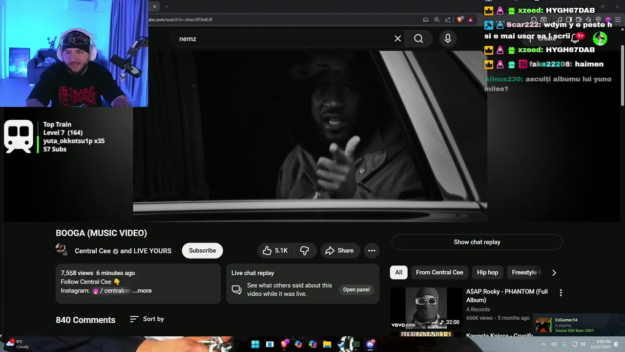Start voice search with the microphone
The height and width of the screenshot is (352, 625).
tap(448, 39)
